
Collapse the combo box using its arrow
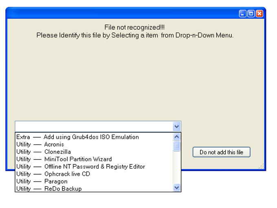(x=176, y=127)
